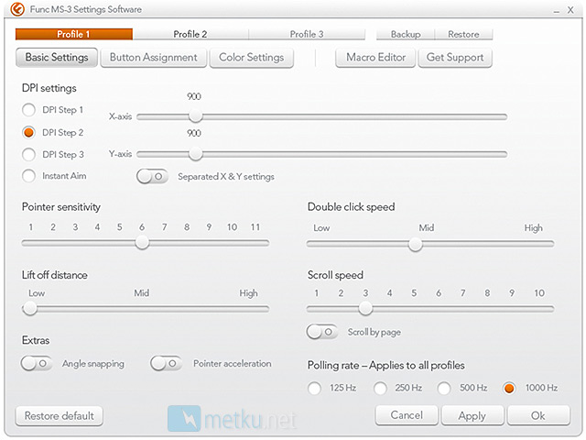
Task: Enable the Scroll by page switch
Action: (x=321, y=332)
